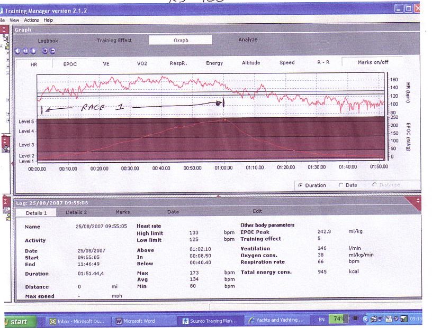The width and height of the screenshot is (432, 328).
Task: Toggle the EPOC graph series
Action: 70,64
